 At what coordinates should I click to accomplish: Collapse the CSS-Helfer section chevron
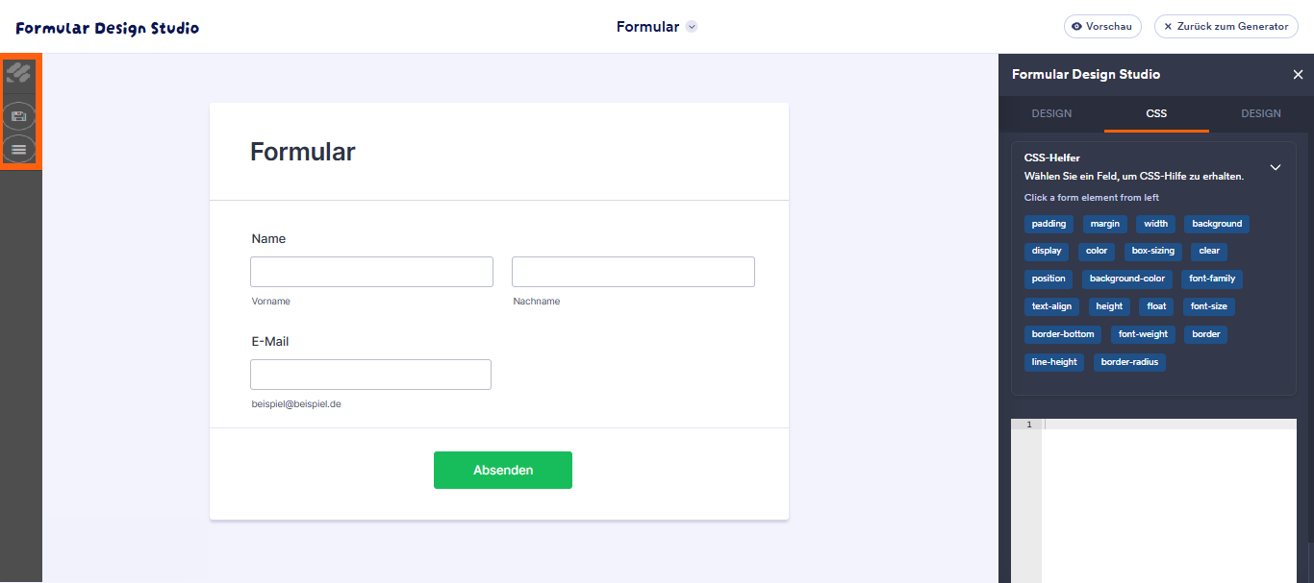click(1276, 167)
